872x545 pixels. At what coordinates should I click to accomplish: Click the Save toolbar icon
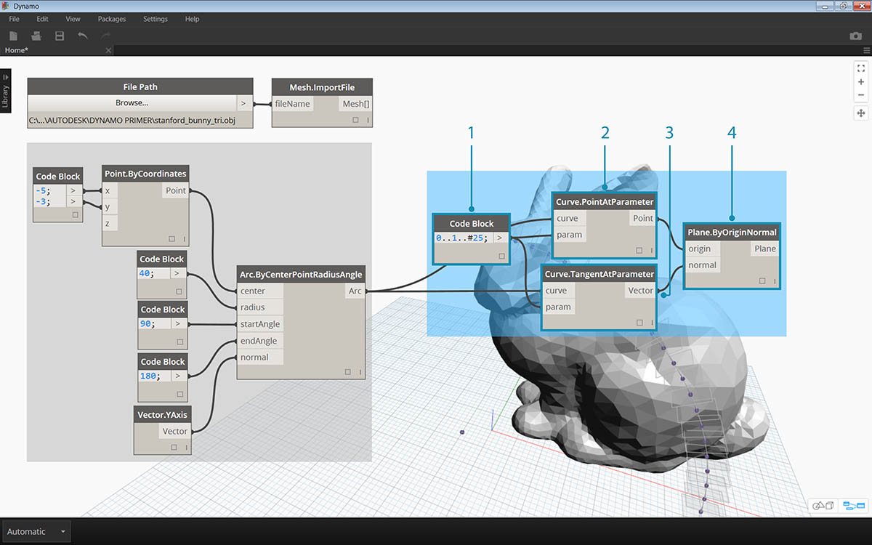[x=60, y=36]
